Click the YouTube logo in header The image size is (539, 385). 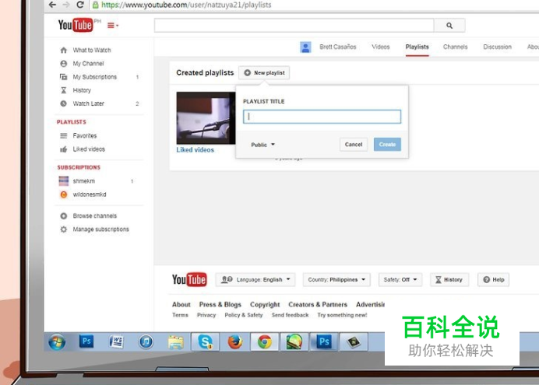(x=76, y=25)
